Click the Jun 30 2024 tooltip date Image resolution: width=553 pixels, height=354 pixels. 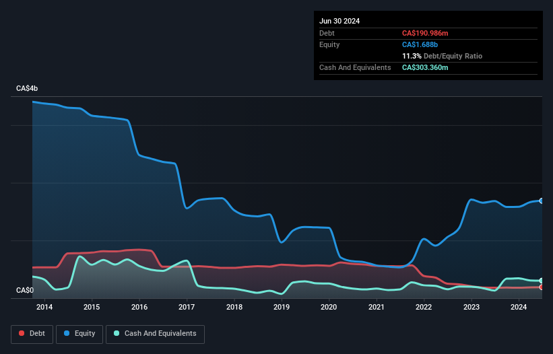point(339,21)
